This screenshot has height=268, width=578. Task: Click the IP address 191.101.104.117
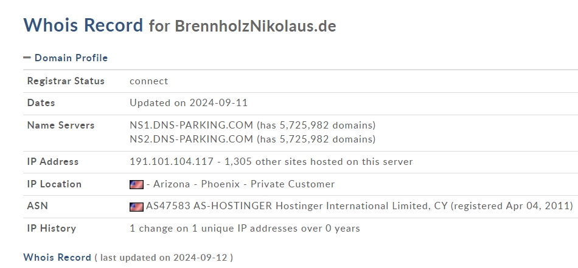(172, 161)
